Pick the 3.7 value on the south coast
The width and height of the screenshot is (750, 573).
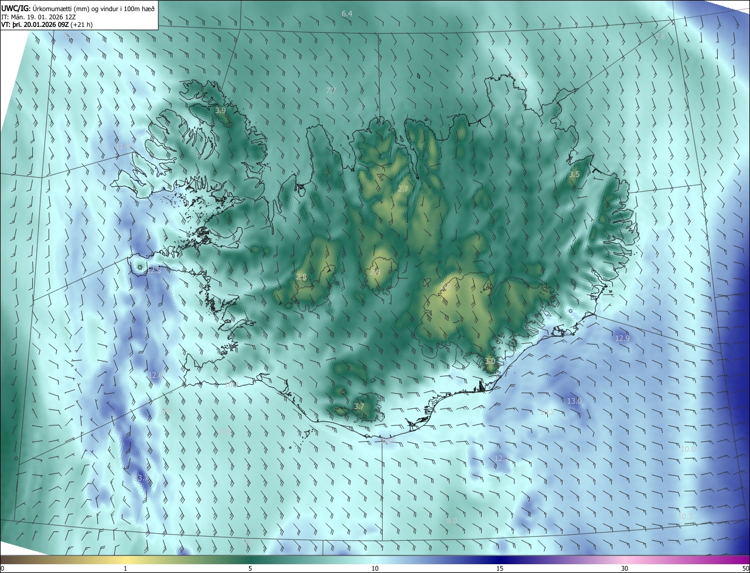click(x=359, y=406)
